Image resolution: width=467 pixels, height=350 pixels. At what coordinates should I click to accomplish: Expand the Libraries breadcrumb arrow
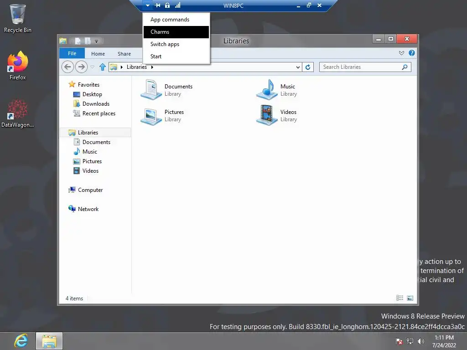point(152,67)
